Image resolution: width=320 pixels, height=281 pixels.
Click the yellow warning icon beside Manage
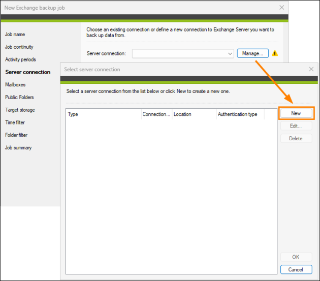(275, 53)
